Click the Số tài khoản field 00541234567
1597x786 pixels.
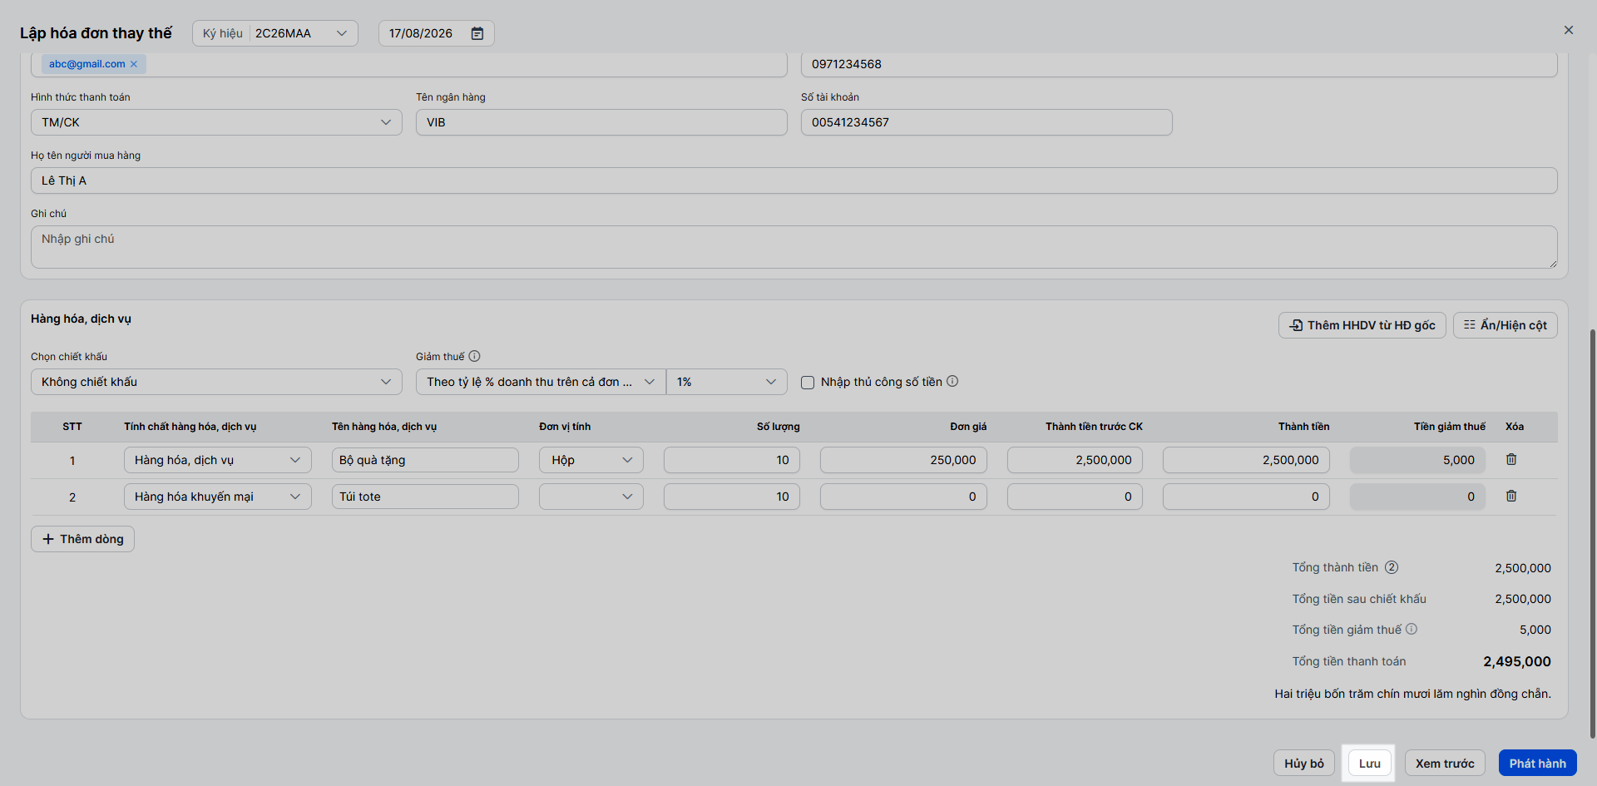tap(986, 122)
